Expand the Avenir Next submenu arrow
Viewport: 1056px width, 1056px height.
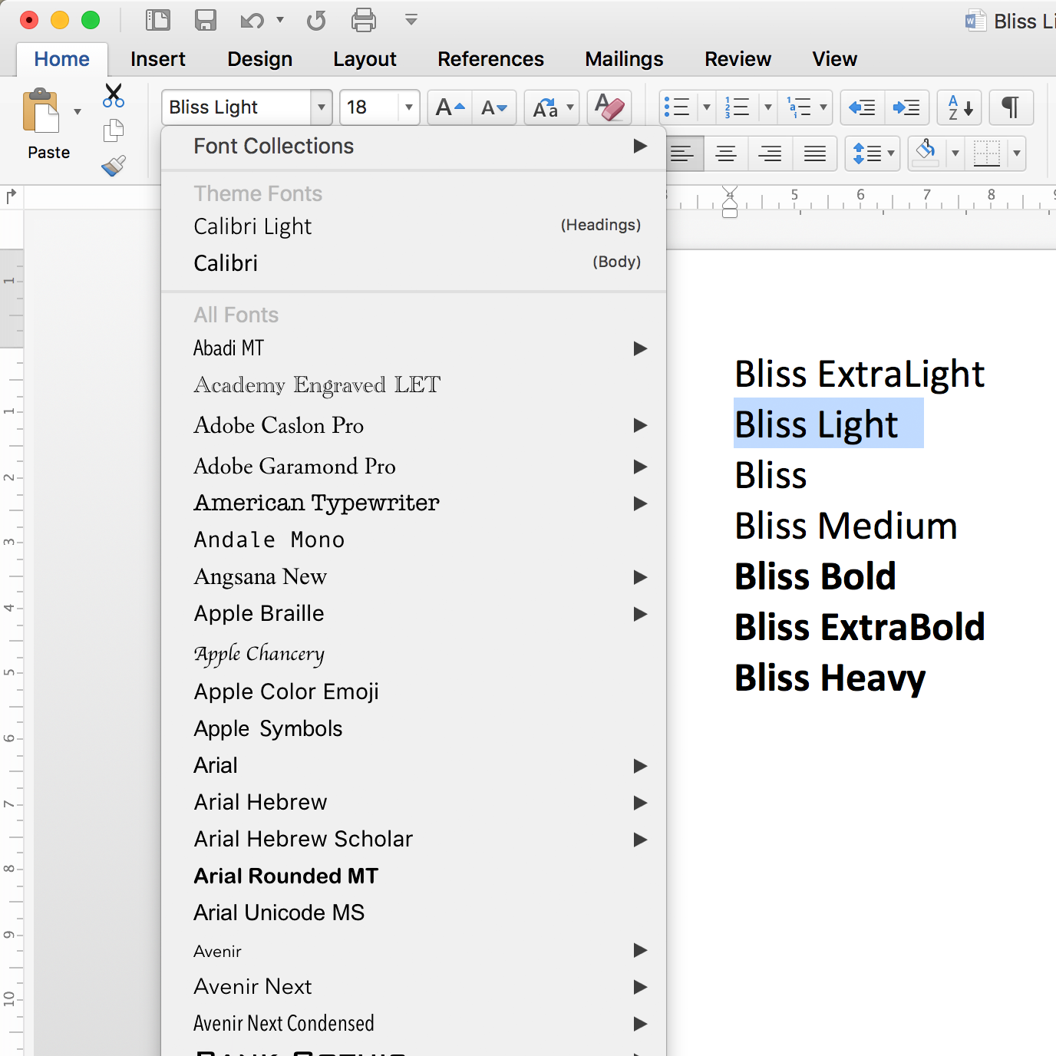click(640, 987)
